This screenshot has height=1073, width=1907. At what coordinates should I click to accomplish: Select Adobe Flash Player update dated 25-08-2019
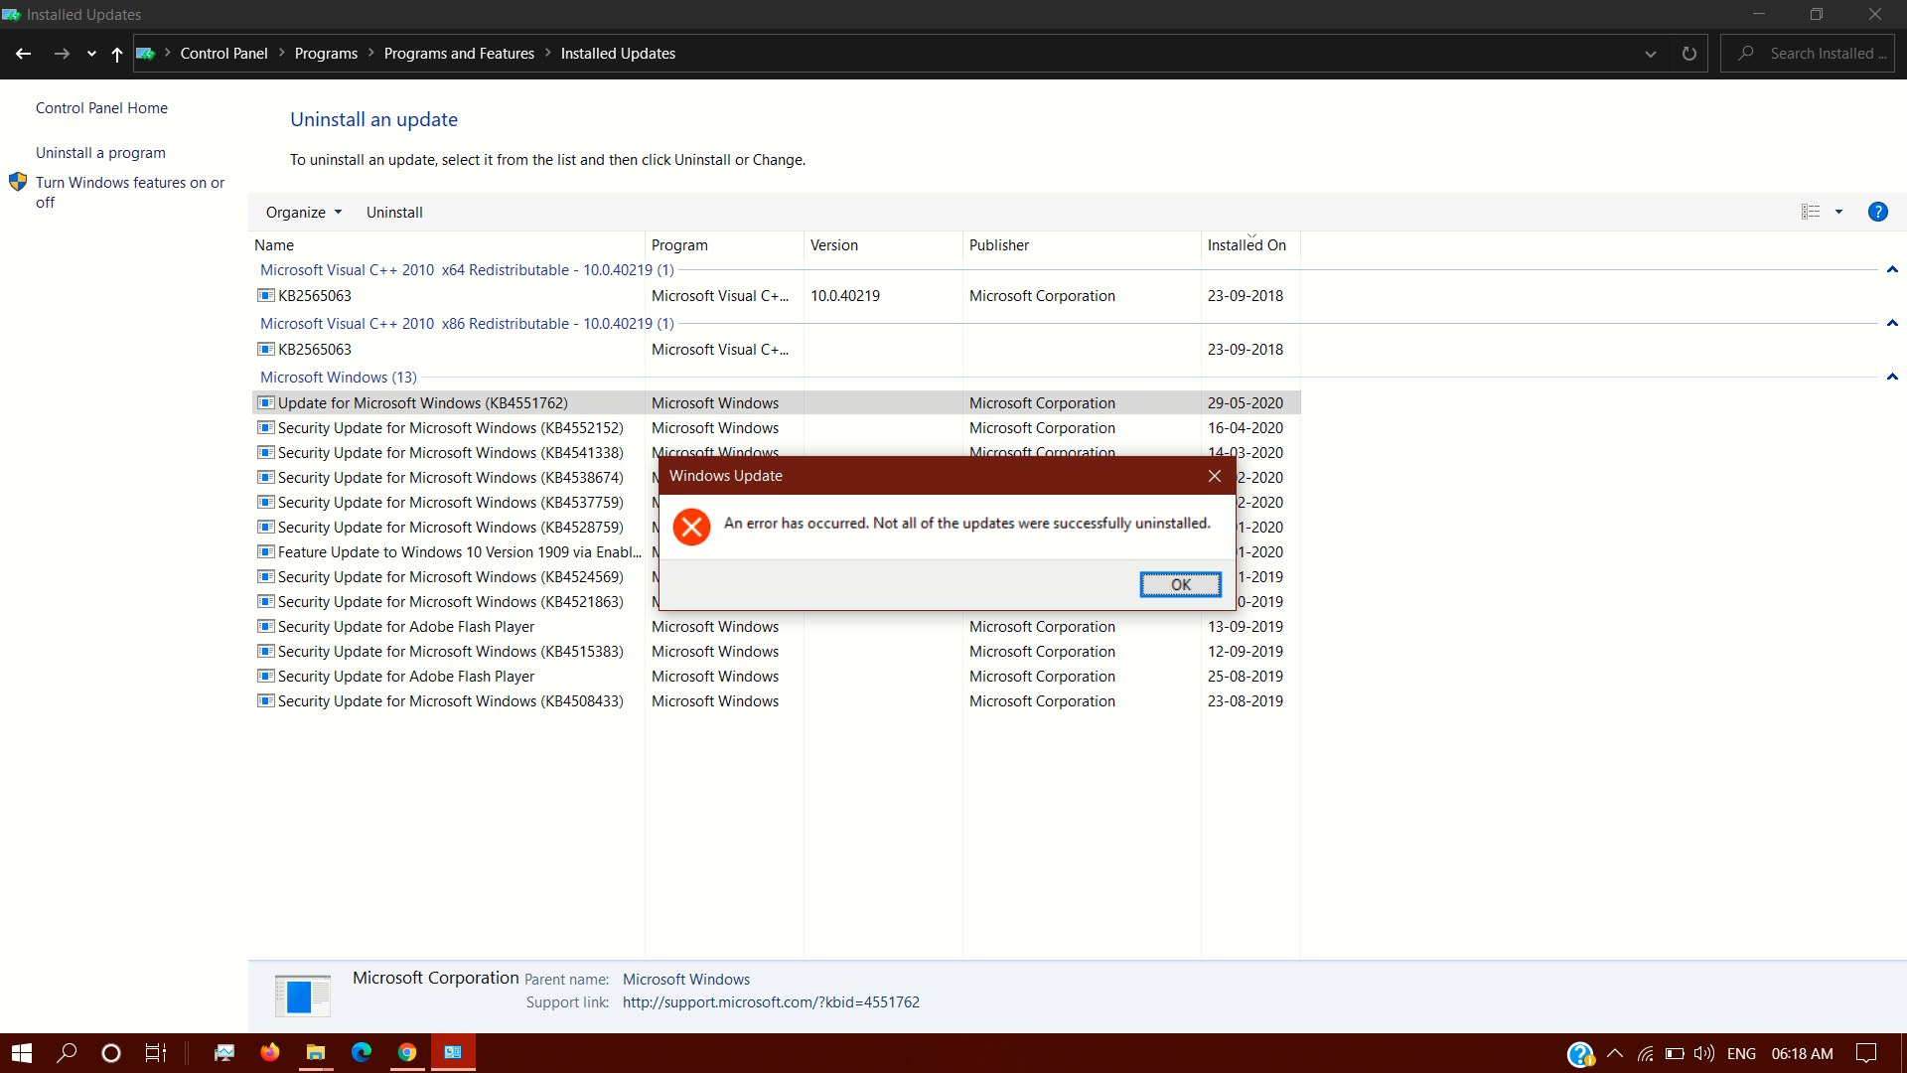tap(776, 677)
